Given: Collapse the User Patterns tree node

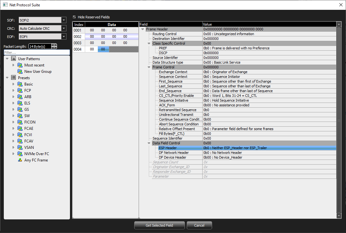Looking at the screenshot, I should 7,59.
